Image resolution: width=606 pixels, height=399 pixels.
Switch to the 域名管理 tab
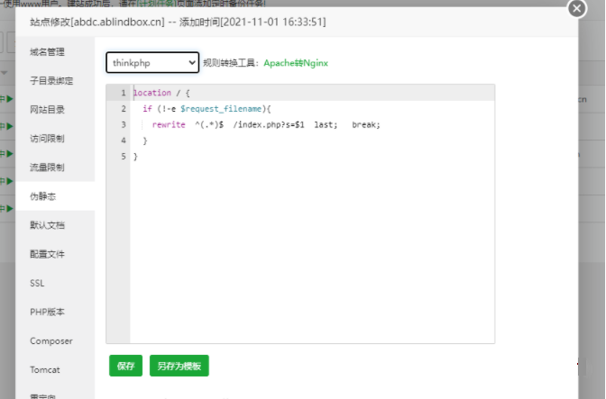(47, 52)
